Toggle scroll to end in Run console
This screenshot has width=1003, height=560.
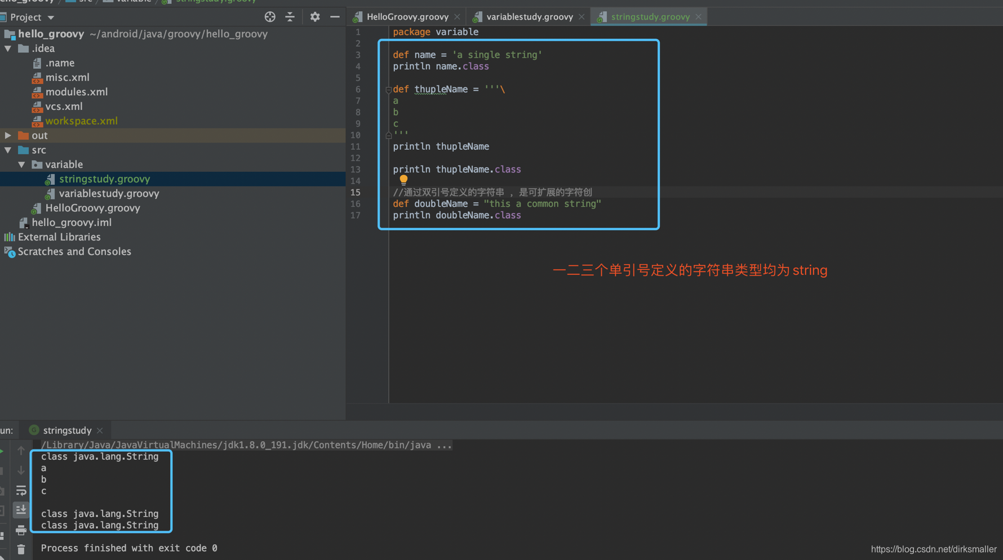pyautogui.click(x=21, y=509)
